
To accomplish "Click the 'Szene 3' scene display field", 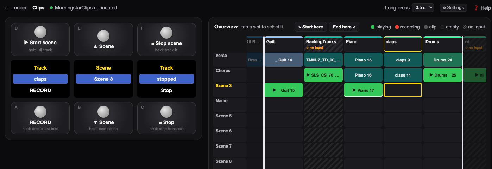I will (103, 79).
